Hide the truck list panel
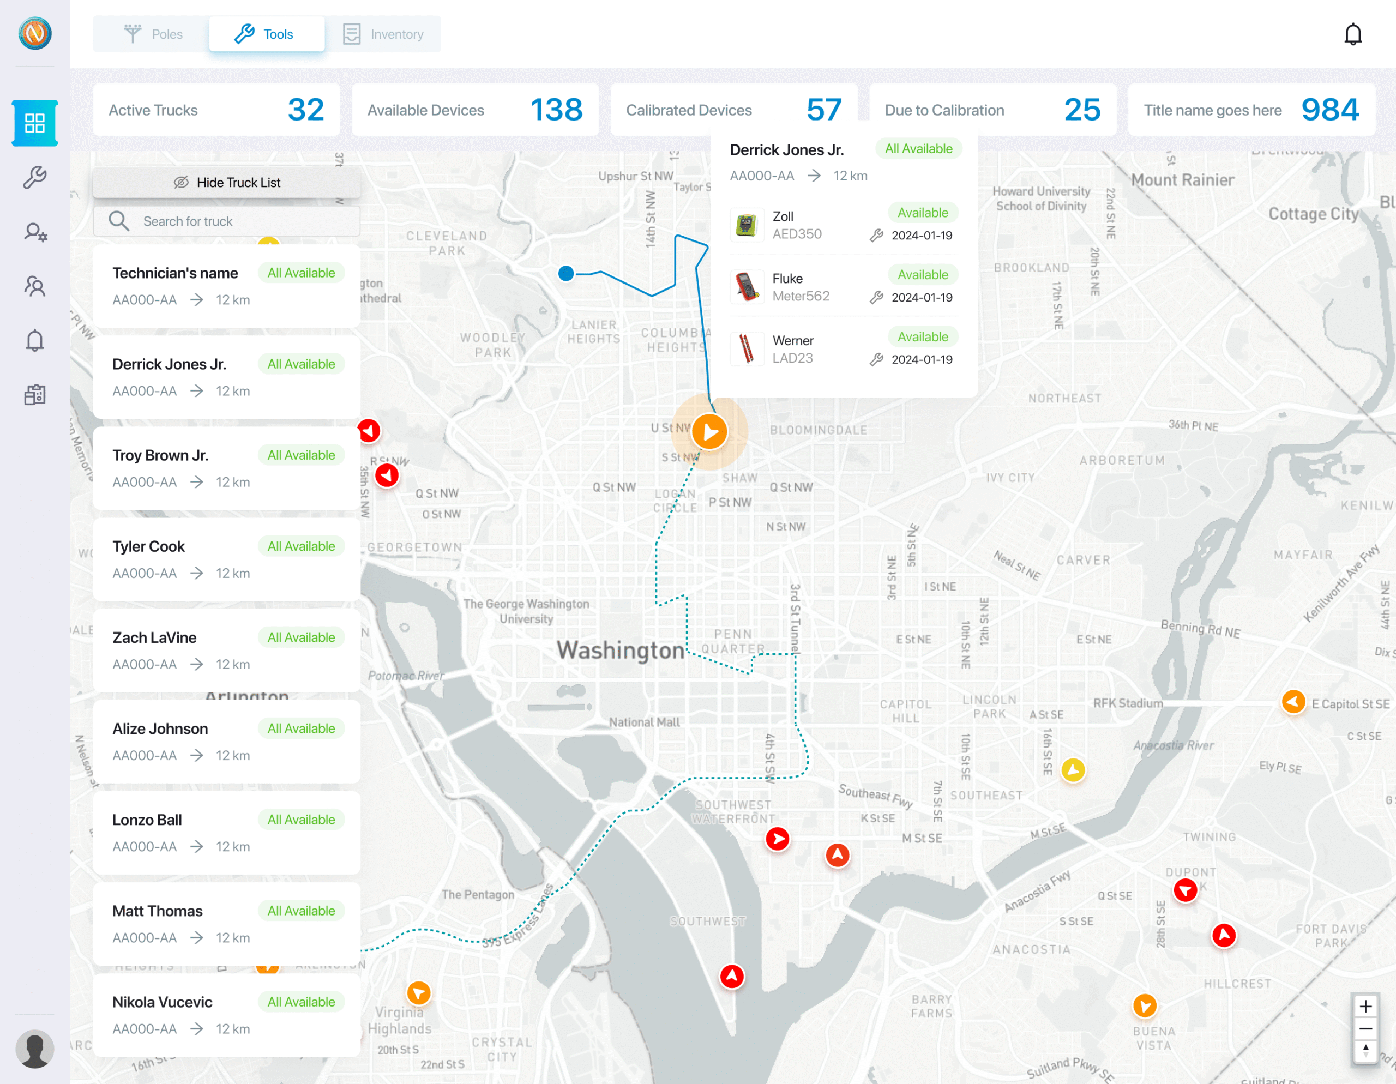 tap(227, 182)
